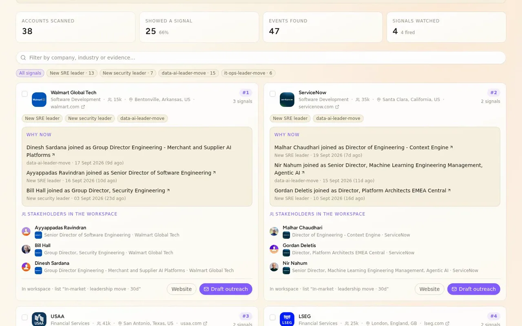Select the ServiceNow account checkbox
522x326 pixels.
coord(272,94)
